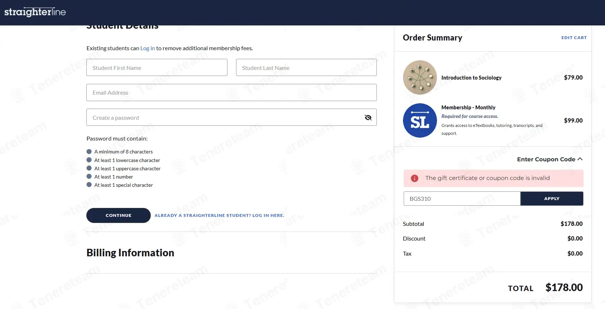Click the SL Membership badge icon
The width and height of the screenshot is (605, 309).
pos(420,120)
